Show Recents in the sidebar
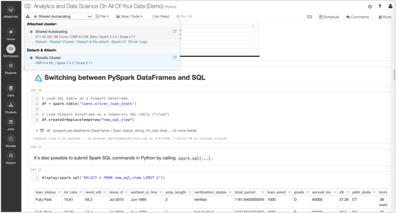 pos(11,66)
